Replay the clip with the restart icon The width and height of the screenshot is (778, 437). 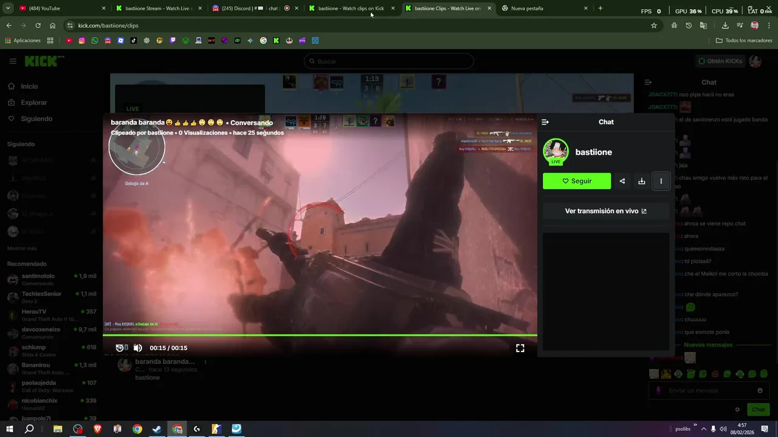[120, 348]
